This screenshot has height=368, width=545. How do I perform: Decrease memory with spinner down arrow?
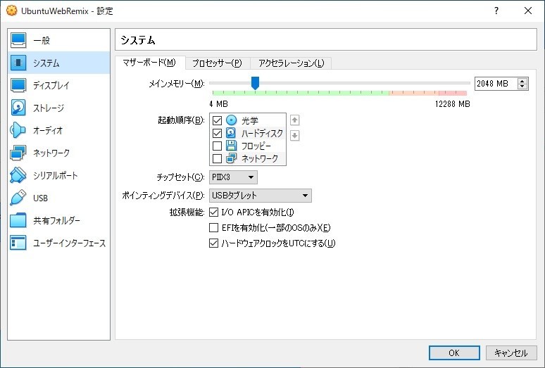click(522, 87)
